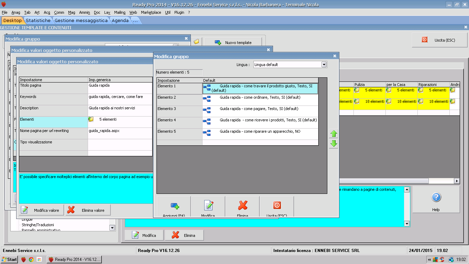Click the tree icon beside 'come riparare un apparecchio'
Image resolution: width=469 pixels, height=264 pixels.
[x=207, y=133]
